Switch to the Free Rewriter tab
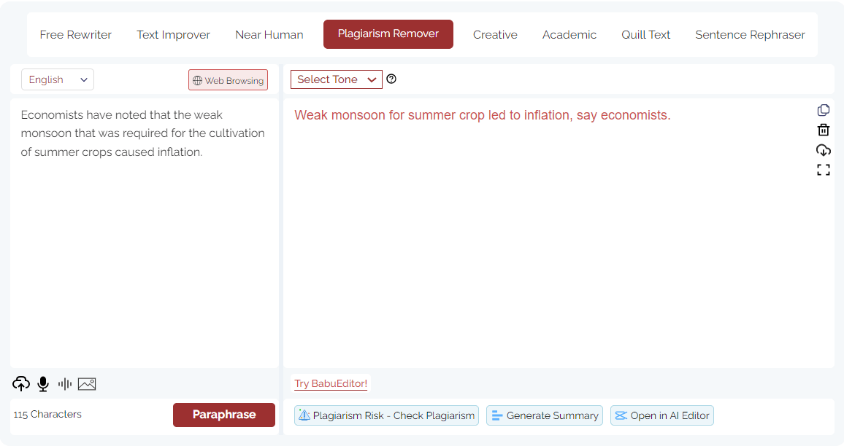The height and width of the screenshot is (446, 844). [76, 34]
